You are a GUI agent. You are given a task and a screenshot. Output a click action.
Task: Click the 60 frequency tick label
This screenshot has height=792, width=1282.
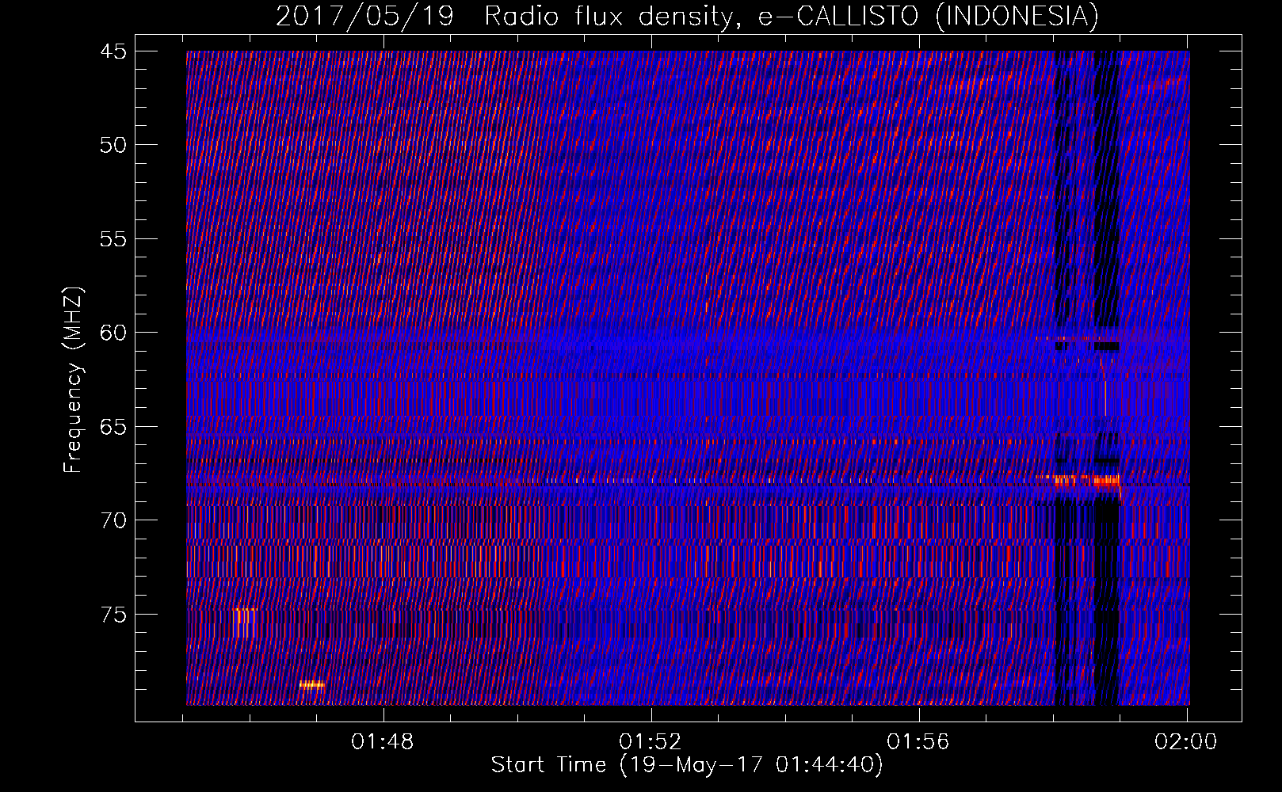113,333
